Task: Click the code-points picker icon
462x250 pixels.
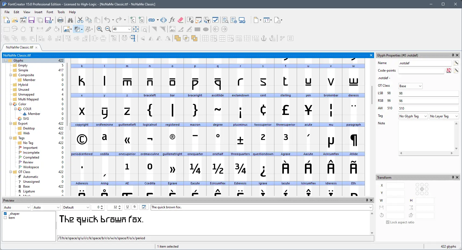Action: point(449,71)
